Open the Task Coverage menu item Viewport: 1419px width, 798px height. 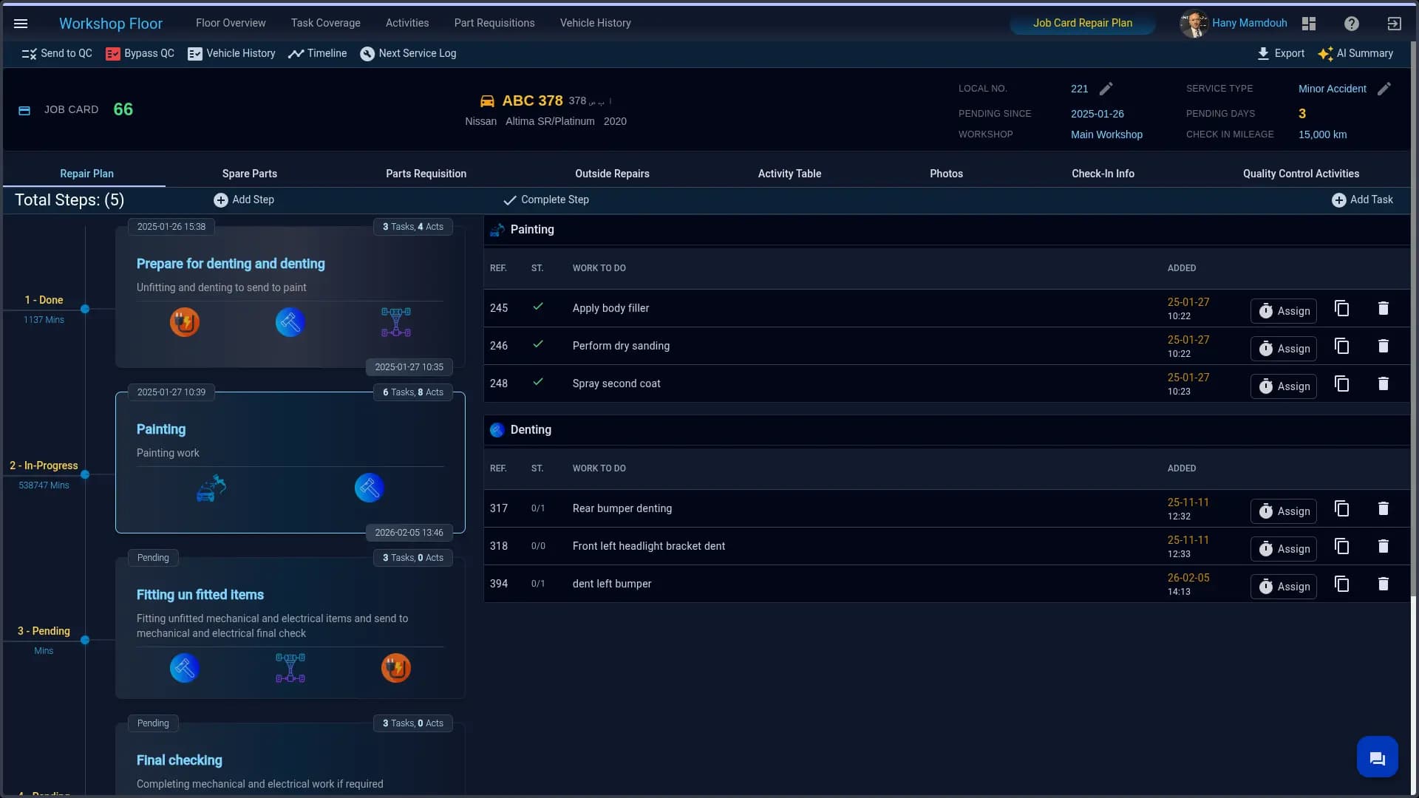[x=325, y=23]
